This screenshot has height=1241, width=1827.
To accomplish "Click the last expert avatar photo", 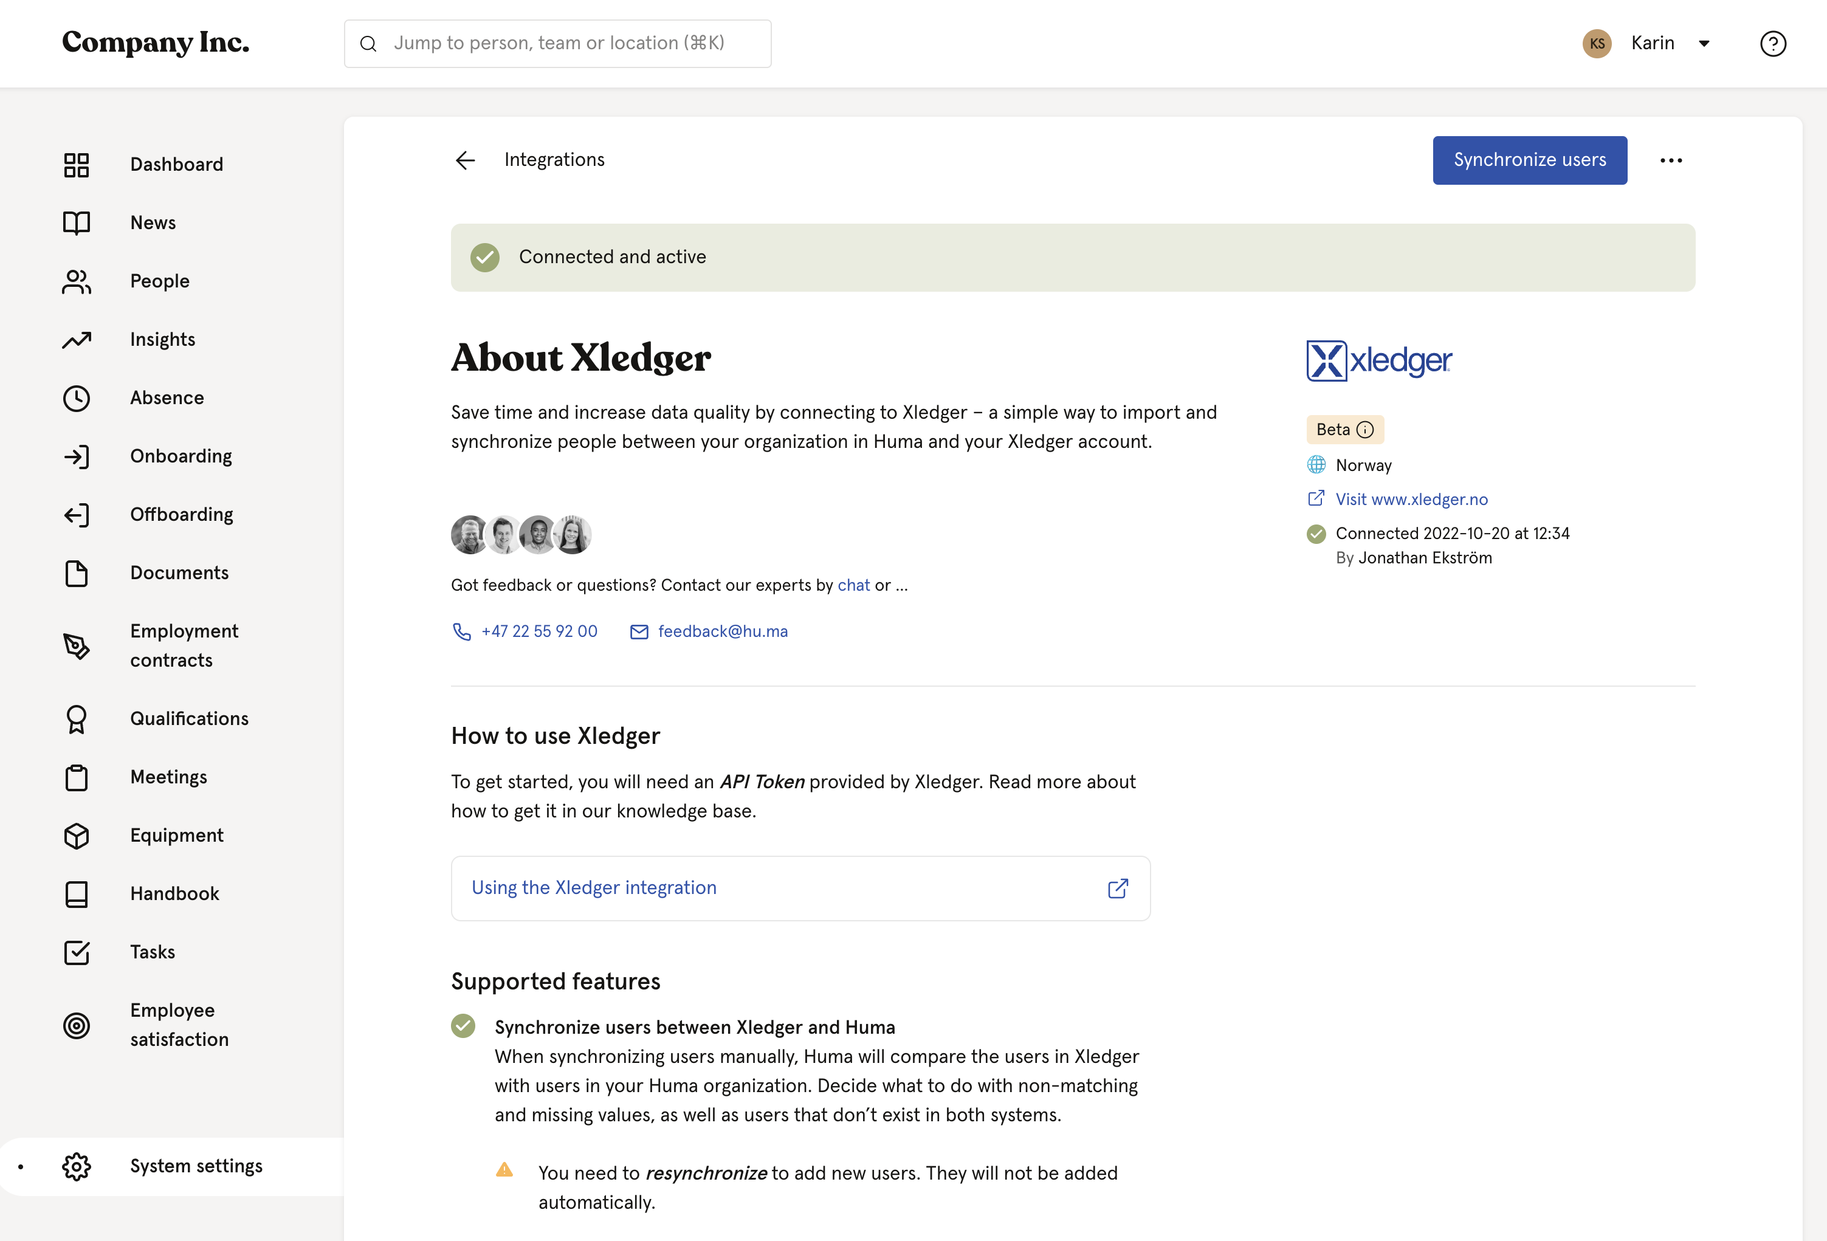I will coord(573,535).
